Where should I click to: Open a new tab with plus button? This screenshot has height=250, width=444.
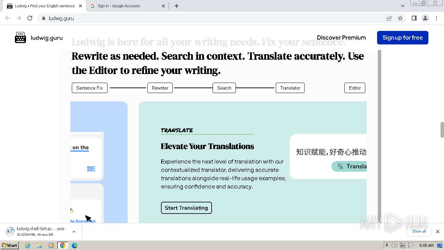177,6
